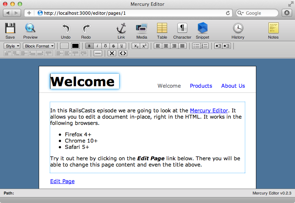Image resolution: width=295 pixels, height=203 pixels.
Task: Open the Products nav link
Action: coord(201,86)
